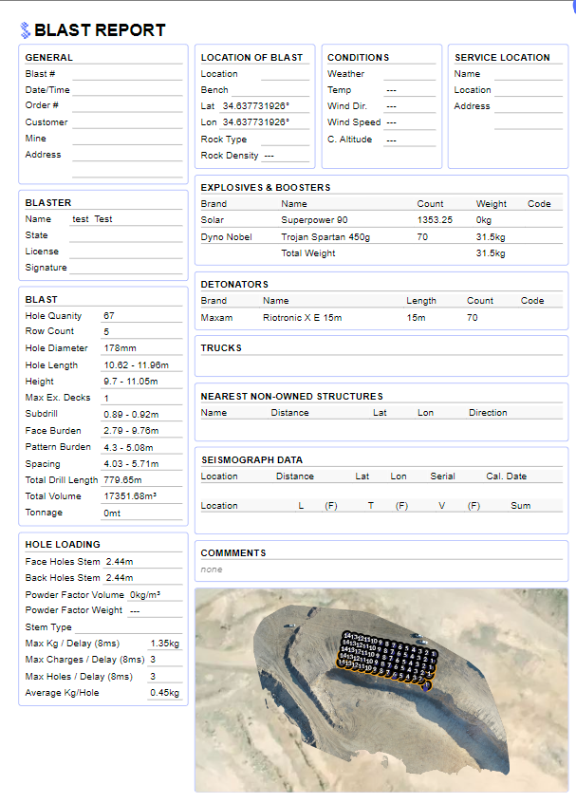This screenshot has width=576, height=803.
Task: Open the aerial blast site image
Action: click(x=381, y=690)
